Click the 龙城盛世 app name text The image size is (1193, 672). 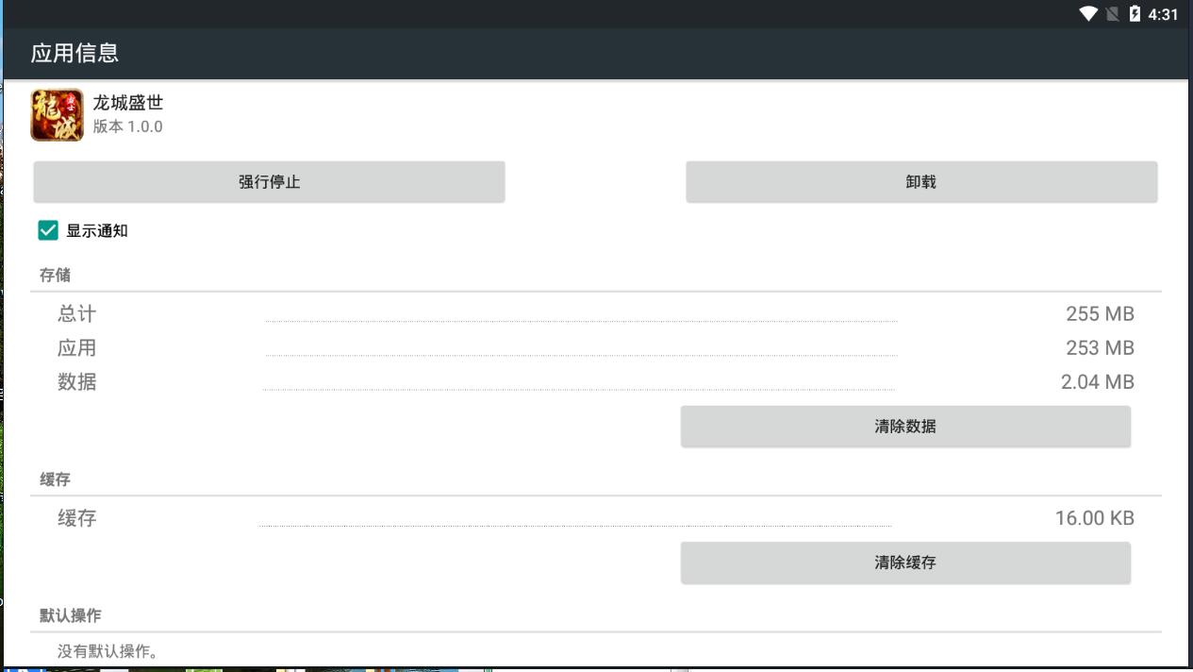128,103
